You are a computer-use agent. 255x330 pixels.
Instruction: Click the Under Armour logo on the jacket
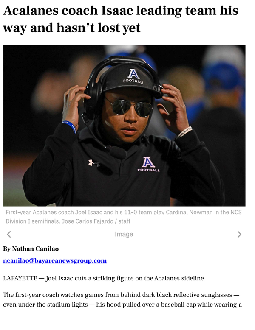(94, 163)
